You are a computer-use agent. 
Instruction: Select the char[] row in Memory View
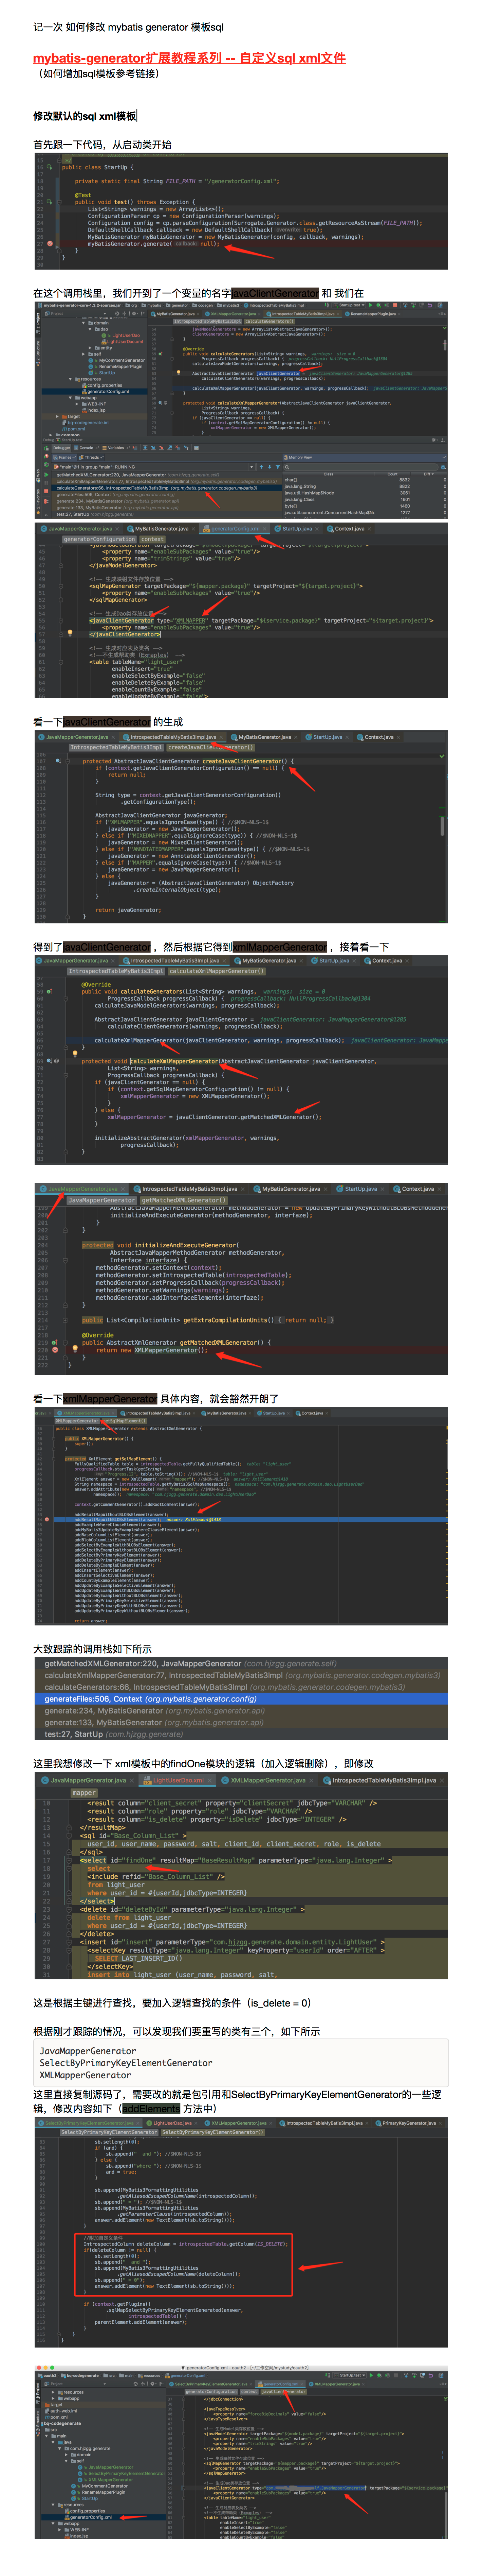[x=365, y=480]
